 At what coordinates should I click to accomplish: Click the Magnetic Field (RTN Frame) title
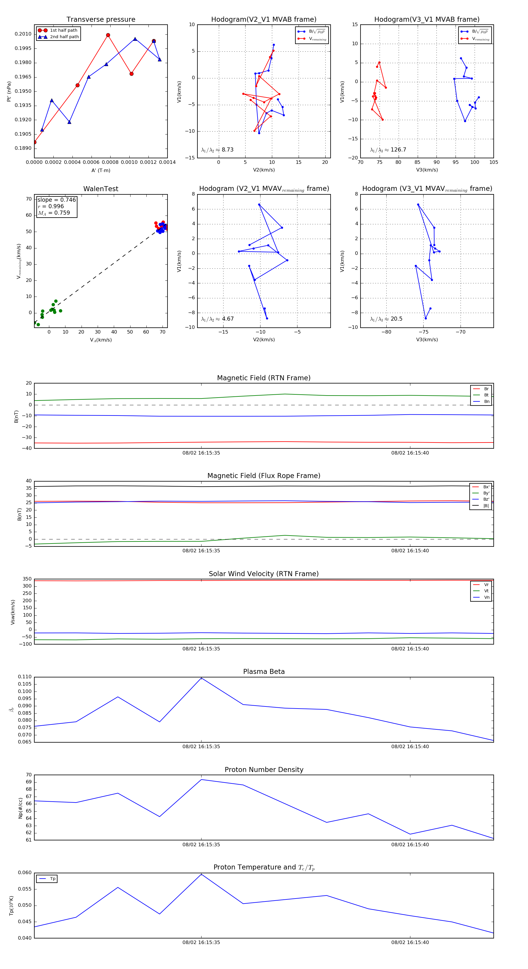tap(264, 378)
